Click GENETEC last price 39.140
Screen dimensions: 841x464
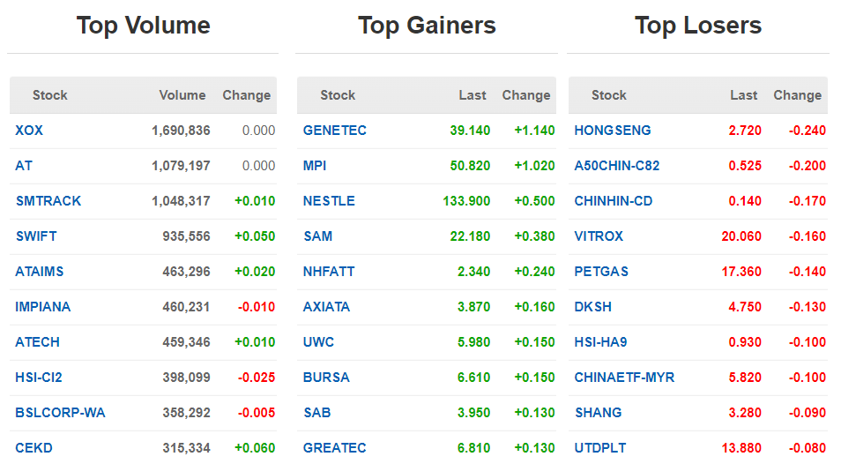[470, 131]
